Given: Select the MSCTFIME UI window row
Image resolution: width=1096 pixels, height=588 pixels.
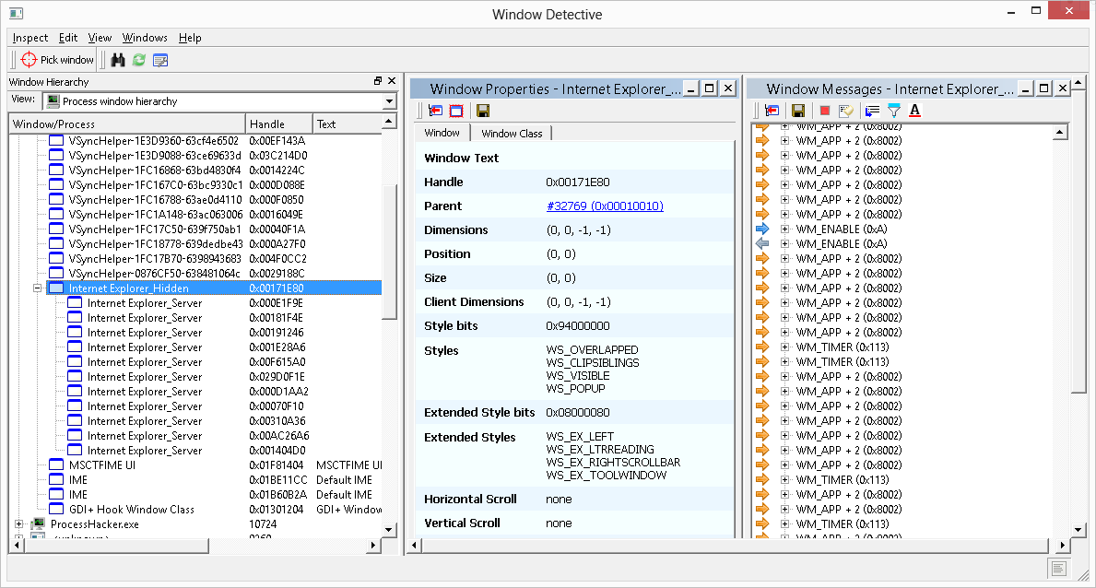Looking at the screenshot, I should (215, 465).
